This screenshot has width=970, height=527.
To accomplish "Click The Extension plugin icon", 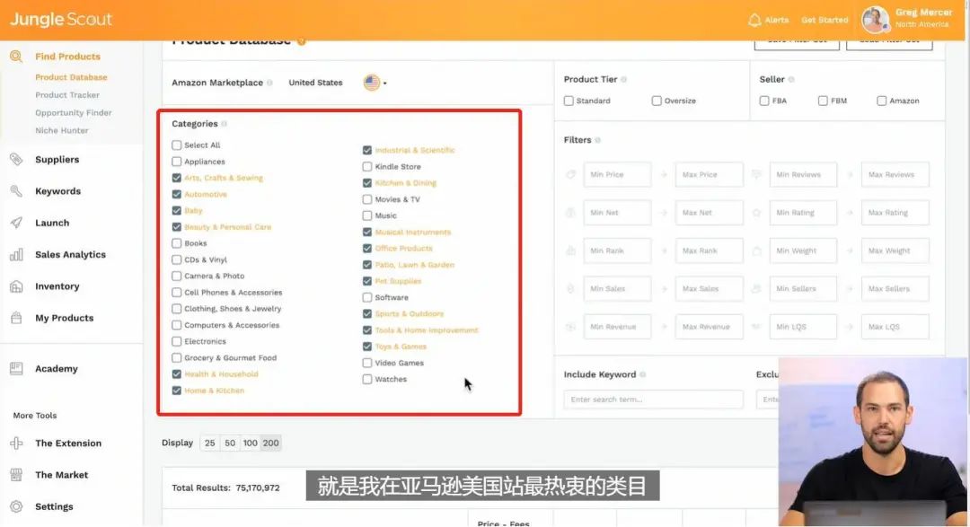I will 16,443.
